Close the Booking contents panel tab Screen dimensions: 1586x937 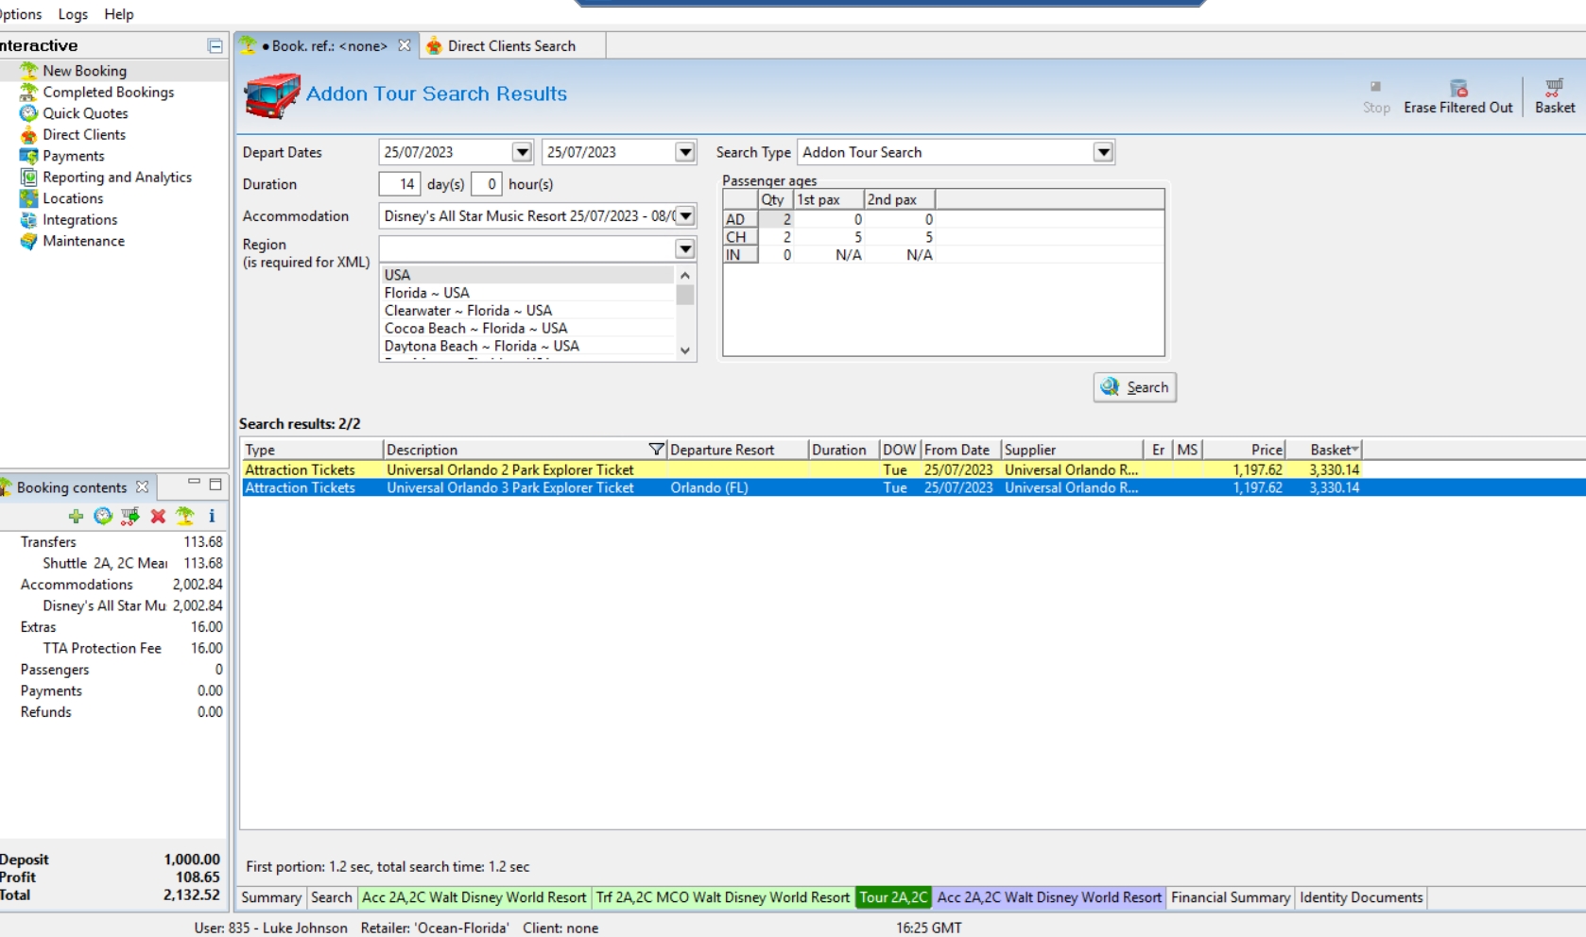pos(143,486)
